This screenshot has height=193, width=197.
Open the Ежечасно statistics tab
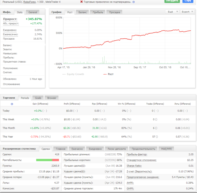pos(77,149)
